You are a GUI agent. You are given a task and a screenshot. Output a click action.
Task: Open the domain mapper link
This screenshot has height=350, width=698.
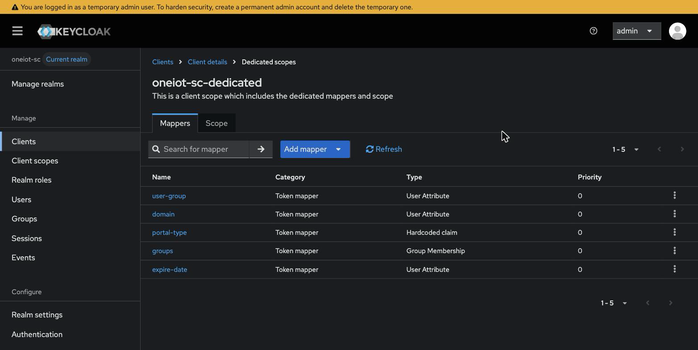pyautogui.click(x=163, y=214)
